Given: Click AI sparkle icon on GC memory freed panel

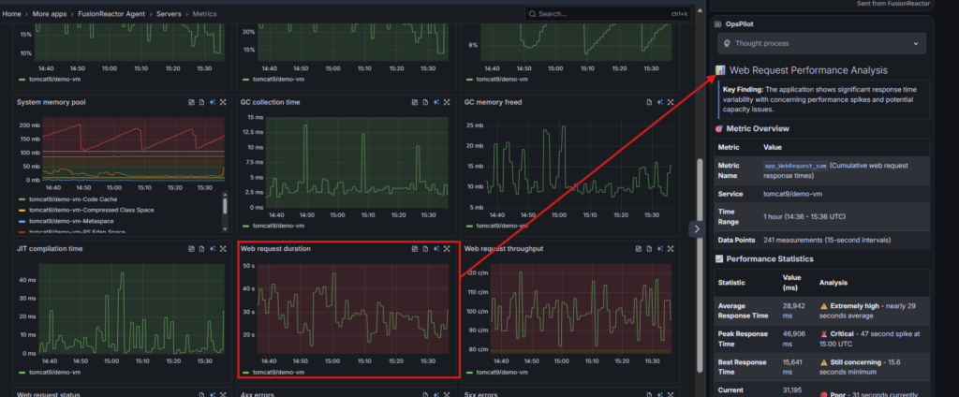Looking at the screenshot, I should coord(660,102).
